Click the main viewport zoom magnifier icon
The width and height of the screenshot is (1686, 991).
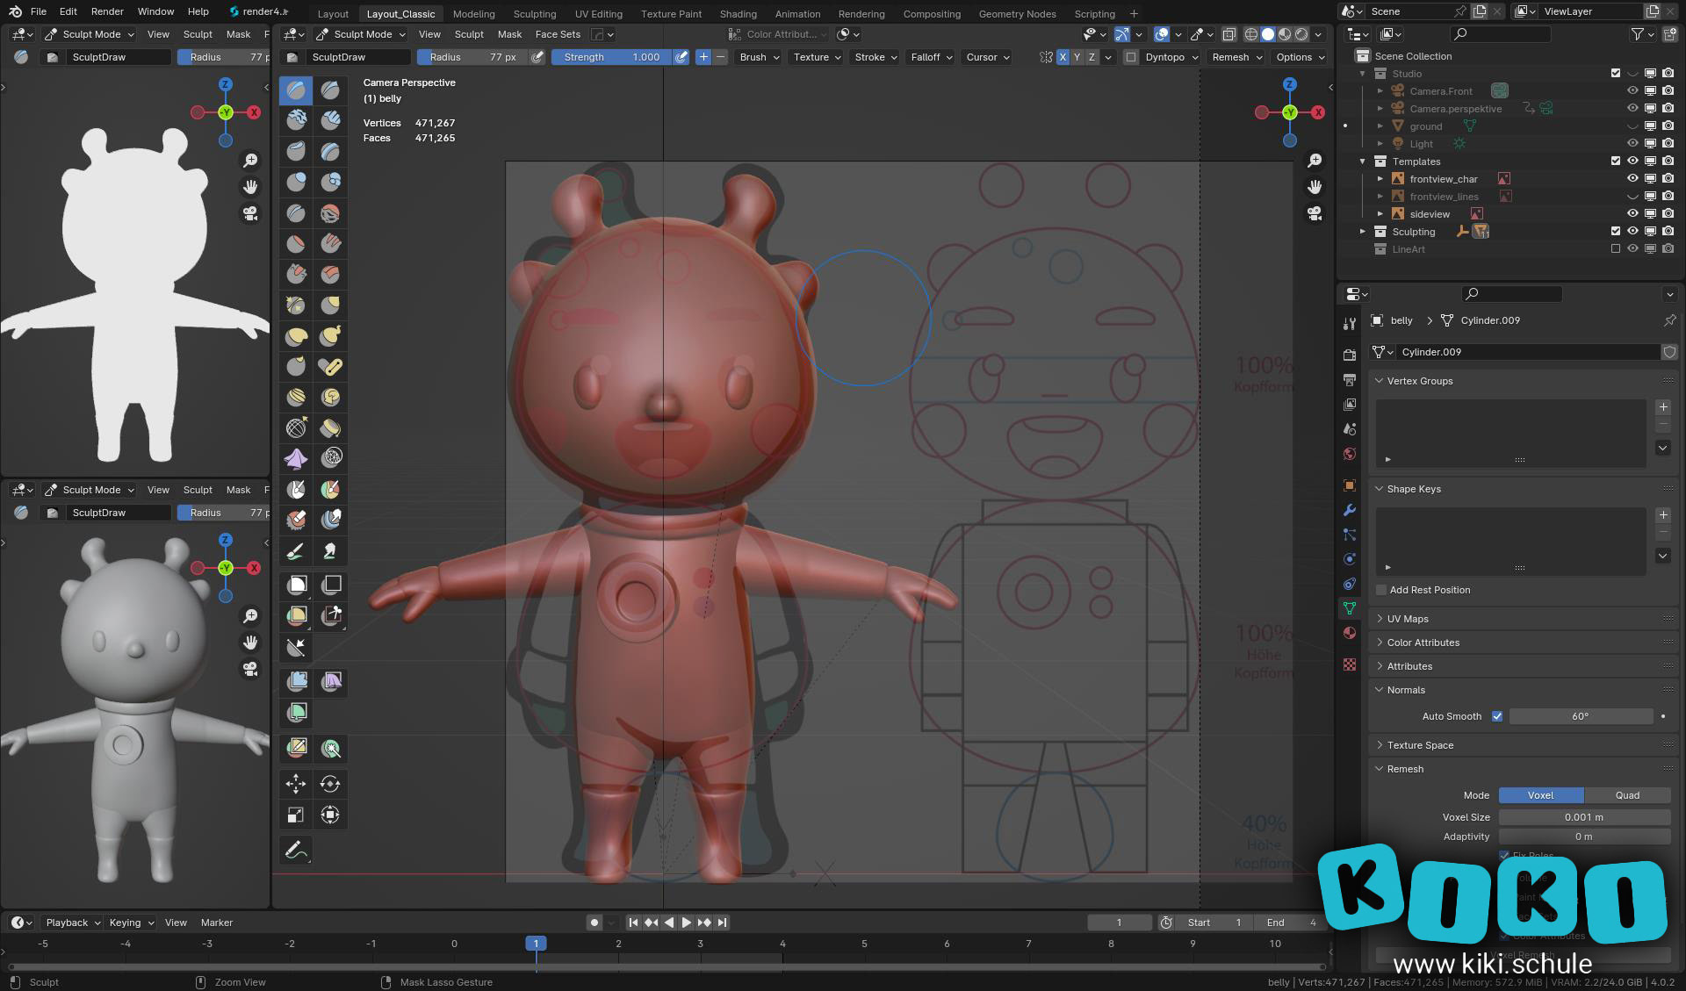[x=1315, y=161]
